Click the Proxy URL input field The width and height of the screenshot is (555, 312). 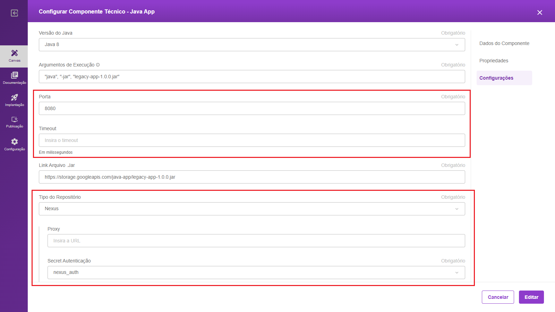coord(256,241)
